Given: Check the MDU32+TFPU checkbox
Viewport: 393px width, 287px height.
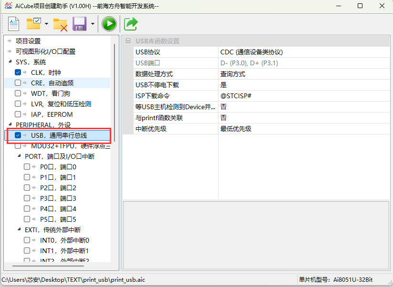Looking at the screenshot, I should [x=18, y=146].
